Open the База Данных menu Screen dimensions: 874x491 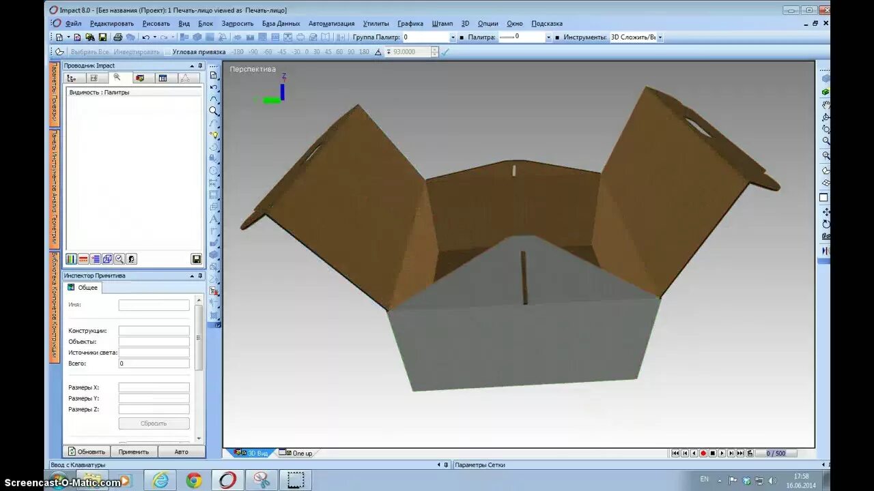(281, 23)
